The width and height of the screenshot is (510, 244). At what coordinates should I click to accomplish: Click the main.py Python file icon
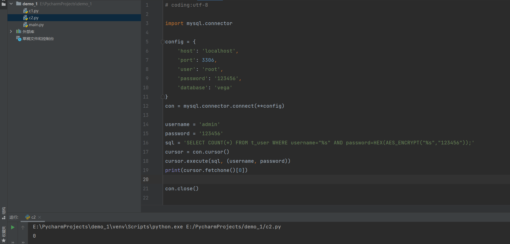25,25
